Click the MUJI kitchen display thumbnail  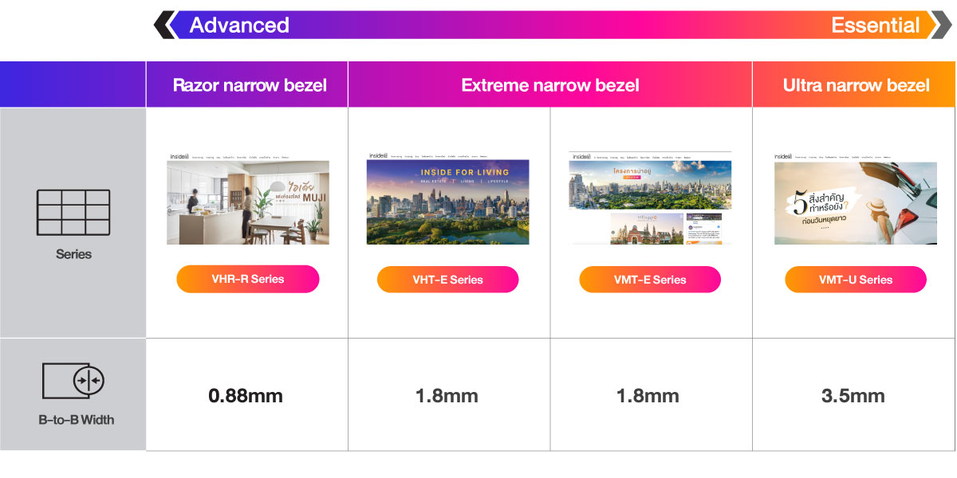point(248,198)
